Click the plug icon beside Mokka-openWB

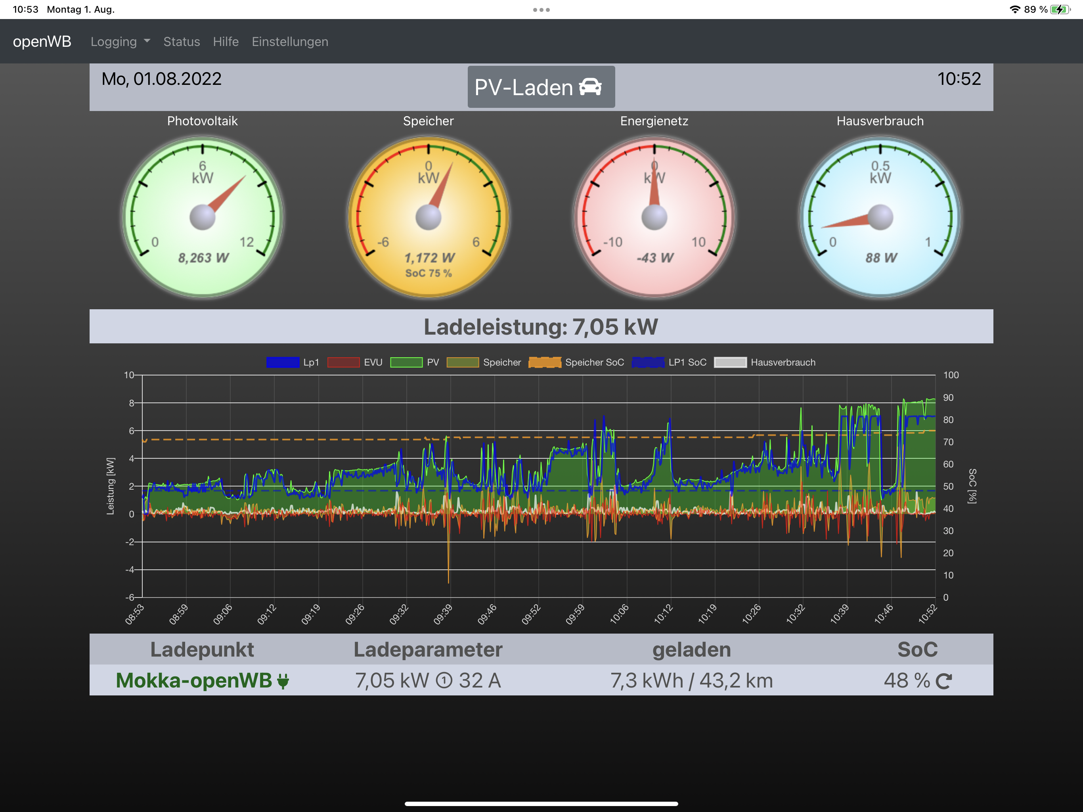[283, 681]
